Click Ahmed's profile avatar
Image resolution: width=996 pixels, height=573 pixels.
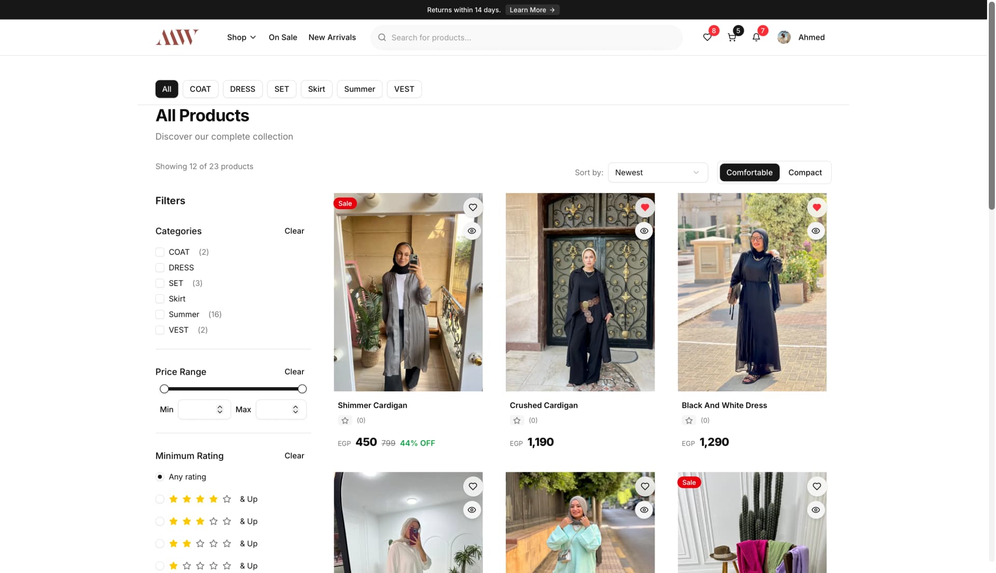[x=784, y=37]
